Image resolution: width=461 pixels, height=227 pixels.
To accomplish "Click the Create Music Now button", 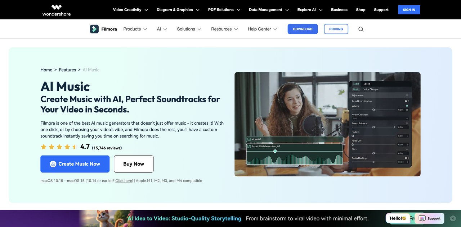I will pyautogui.click(x=75, y=164).
